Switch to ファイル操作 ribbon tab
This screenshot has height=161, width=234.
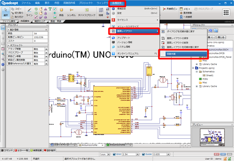click(9, 21)
